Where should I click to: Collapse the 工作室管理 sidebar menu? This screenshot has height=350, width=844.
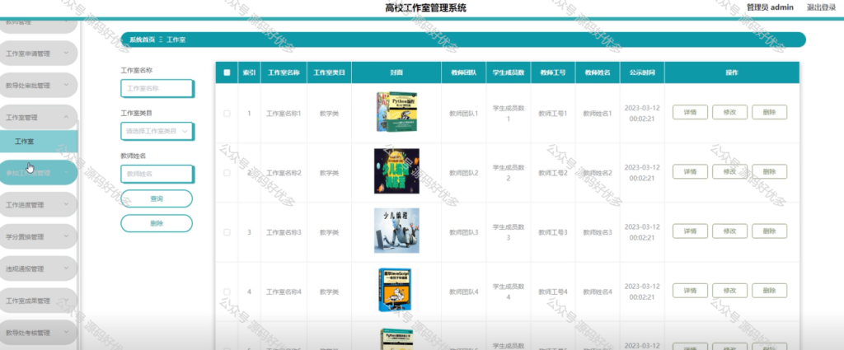(38, 117)
